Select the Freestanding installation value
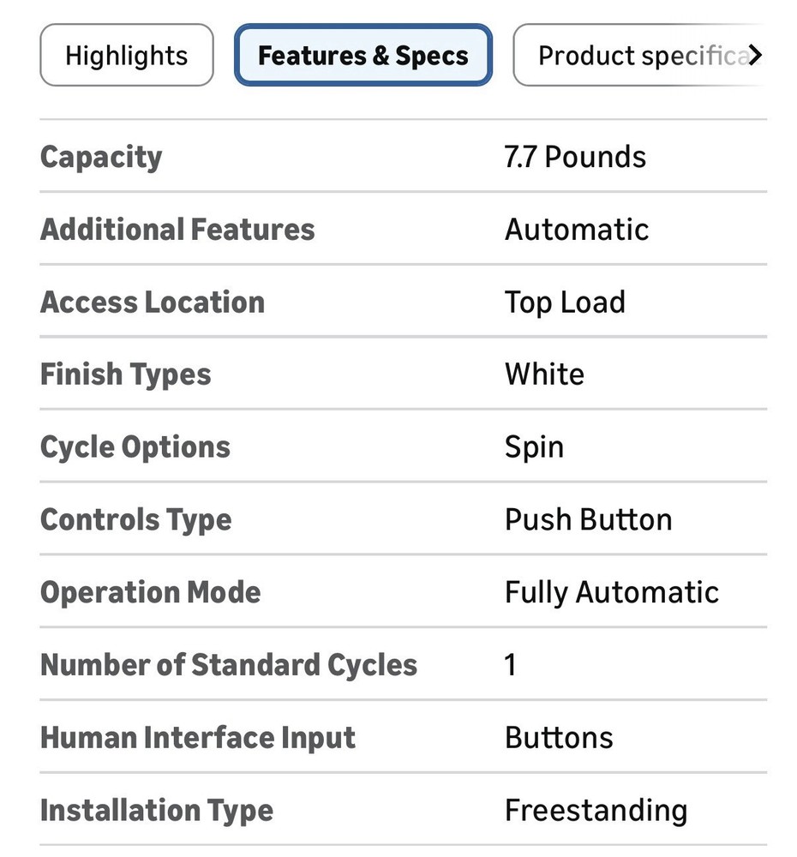The height and width of the screenshot is (857, 797). coord(596,810)
